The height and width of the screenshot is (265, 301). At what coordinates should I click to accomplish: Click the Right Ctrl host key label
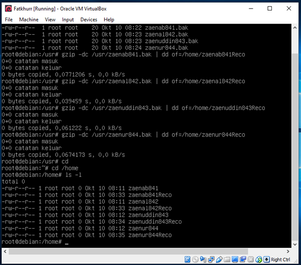click(280, 259)
